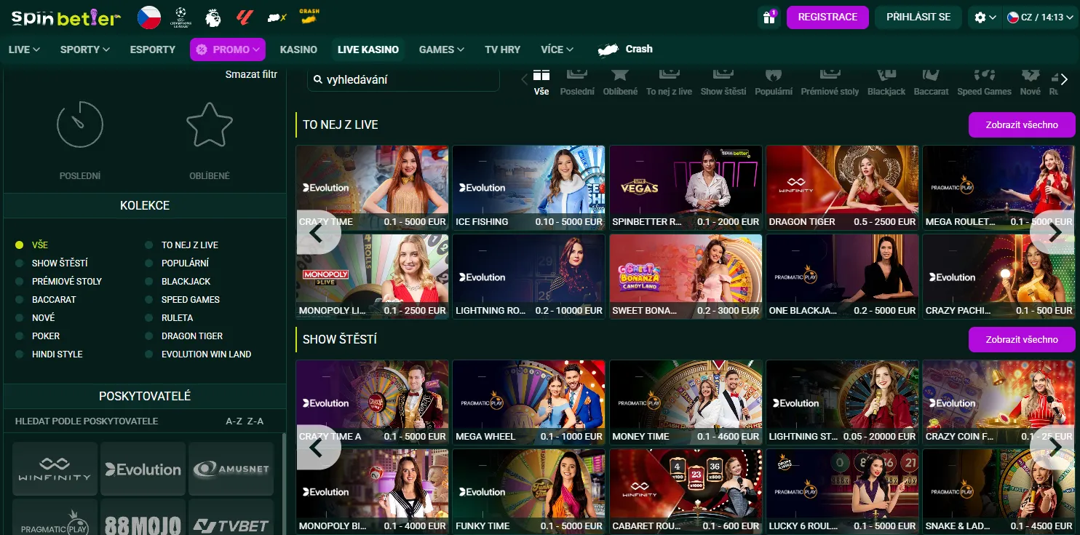Select the To nej z live category icon
1080x535 pixels.
point(669,82)
